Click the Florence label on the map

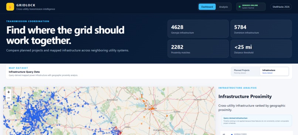click(197, 99)
